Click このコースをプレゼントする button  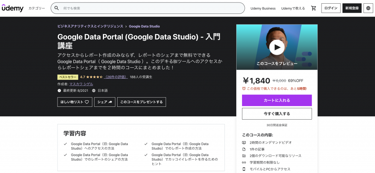(x=141, y=102)
